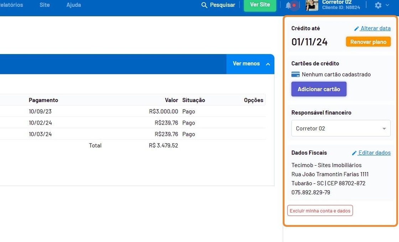Collapse using the Ver menos chevron
This screenshot has width=399, height=242.
pyautogui.click(x=268, y=64)
